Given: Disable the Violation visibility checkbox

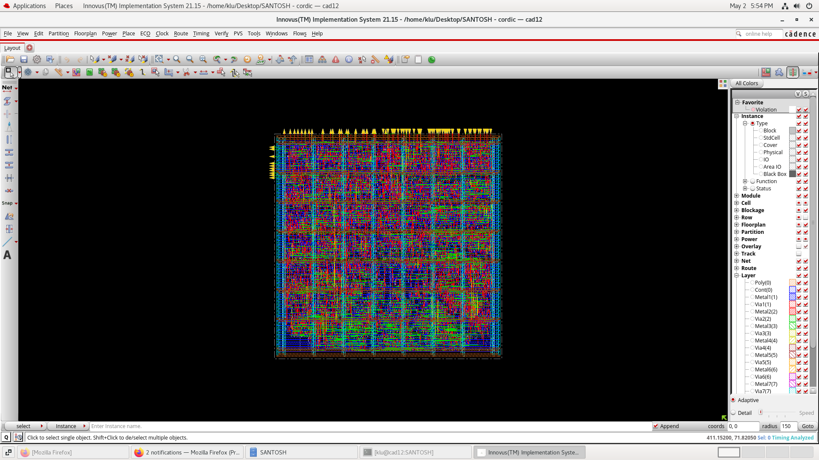Looking at the screenshot, I should pyautogui.click(x=799, y=109).
